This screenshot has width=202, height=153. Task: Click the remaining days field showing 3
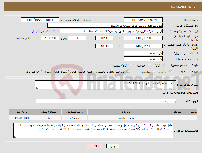[77, 38]
